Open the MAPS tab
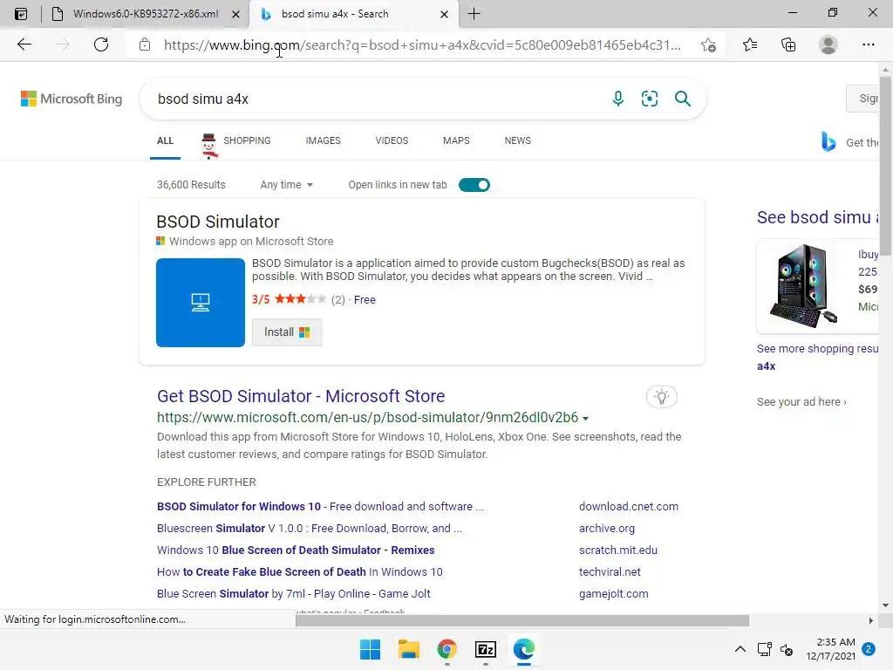 (456, 140)
